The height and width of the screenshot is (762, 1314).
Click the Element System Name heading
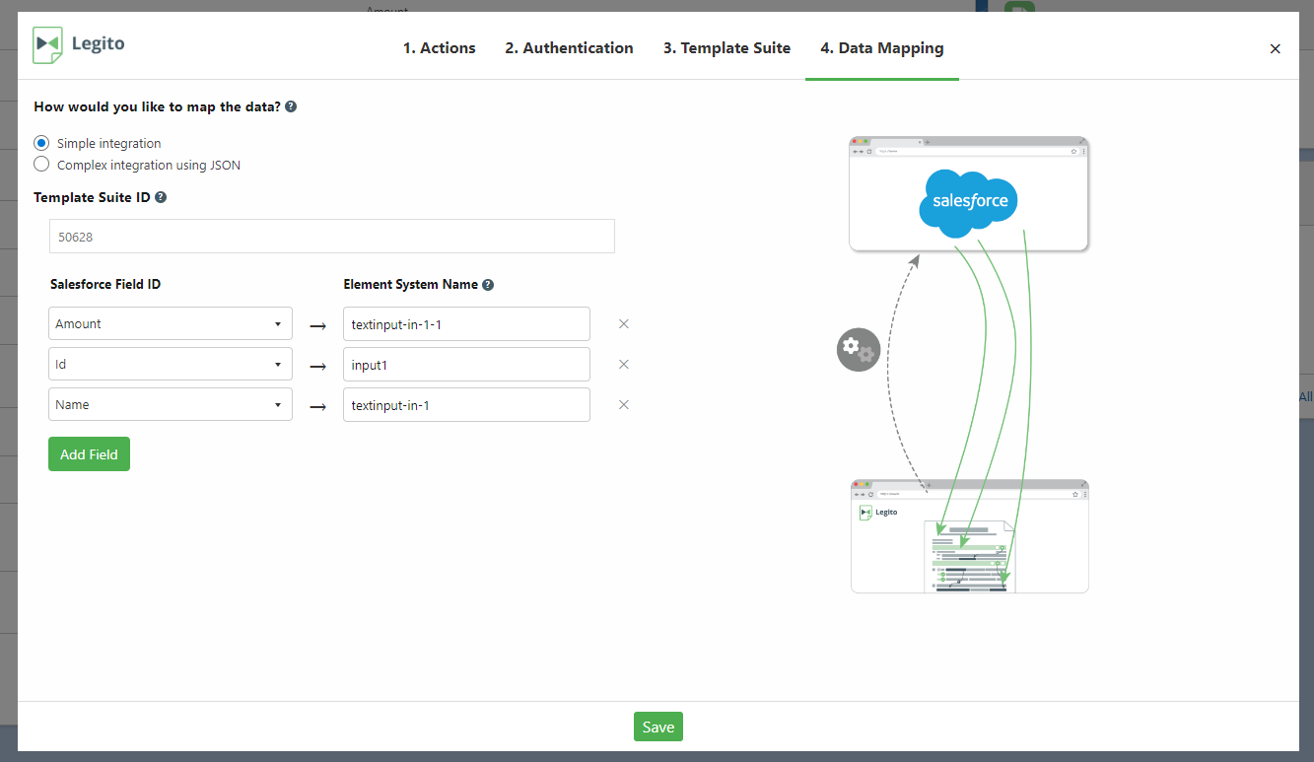point(410,284)
